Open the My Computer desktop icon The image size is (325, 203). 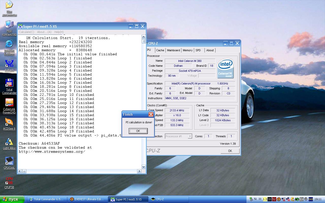(x=9, y=28)
